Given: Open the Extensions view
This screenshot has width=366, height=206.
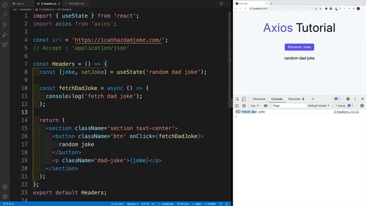Looking at the screenshot, I should click(5, 45).
